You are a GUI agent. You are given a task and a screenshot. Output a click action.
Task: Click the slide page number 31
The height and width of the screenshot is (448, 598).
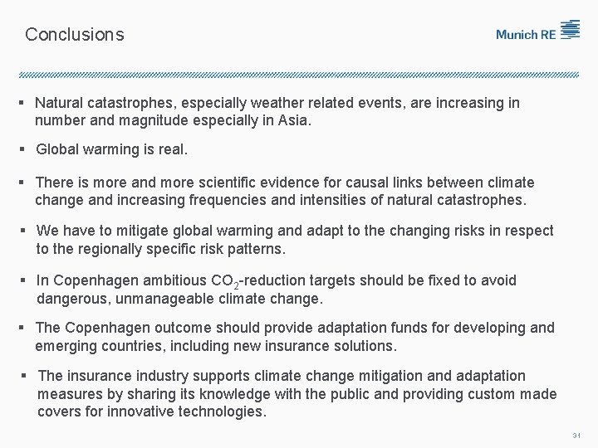[576, 436]
